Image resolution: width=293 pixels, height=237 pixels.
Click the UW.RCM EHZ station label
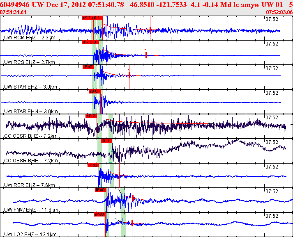29,38
